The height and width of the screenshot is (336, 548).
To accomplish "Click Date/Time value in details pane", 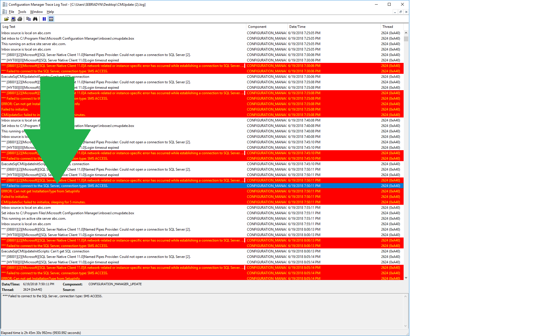I will point(38,284).
